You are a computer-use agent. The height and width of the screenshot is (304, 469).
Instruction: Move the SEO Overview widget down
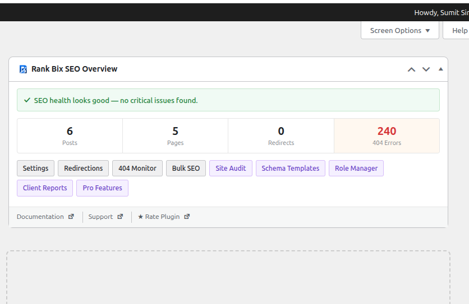tap(426, 69)
